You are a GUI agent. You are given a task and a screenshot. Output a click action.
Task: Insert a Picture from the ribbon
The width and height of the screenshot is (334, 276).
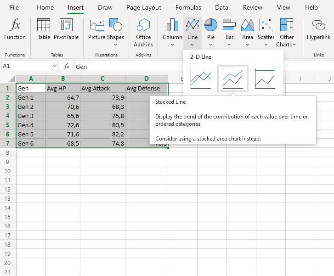click(x=97, y=29)
